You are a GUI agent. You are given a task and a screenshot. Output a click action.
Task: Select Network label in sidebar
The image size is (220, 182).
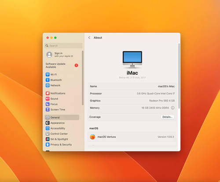[x=55, y=85]
